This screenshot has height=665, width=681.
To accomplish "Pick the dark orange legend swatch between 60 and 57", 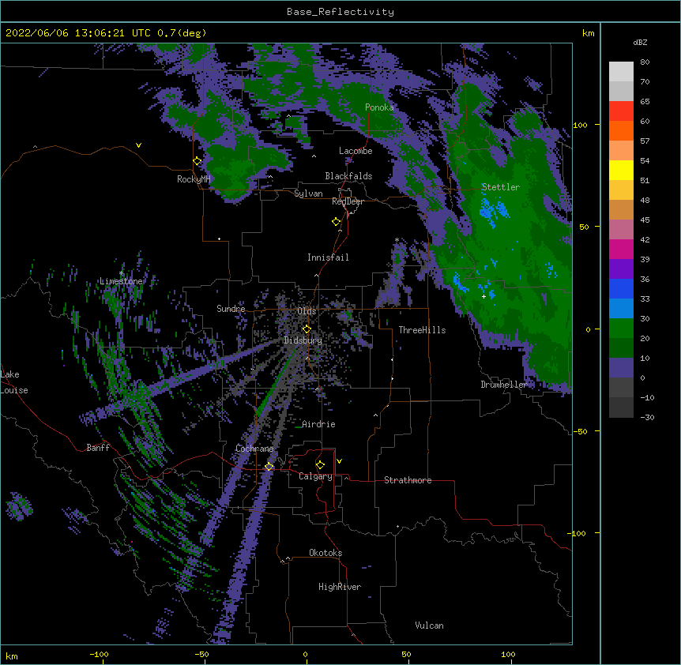I will pyautogui.click(x=621, y=131).
